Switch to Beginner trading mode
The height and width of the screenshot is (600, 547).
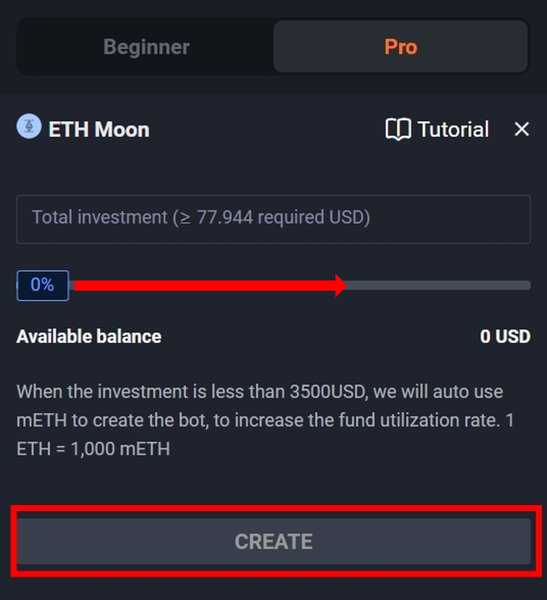pos(146,46)
